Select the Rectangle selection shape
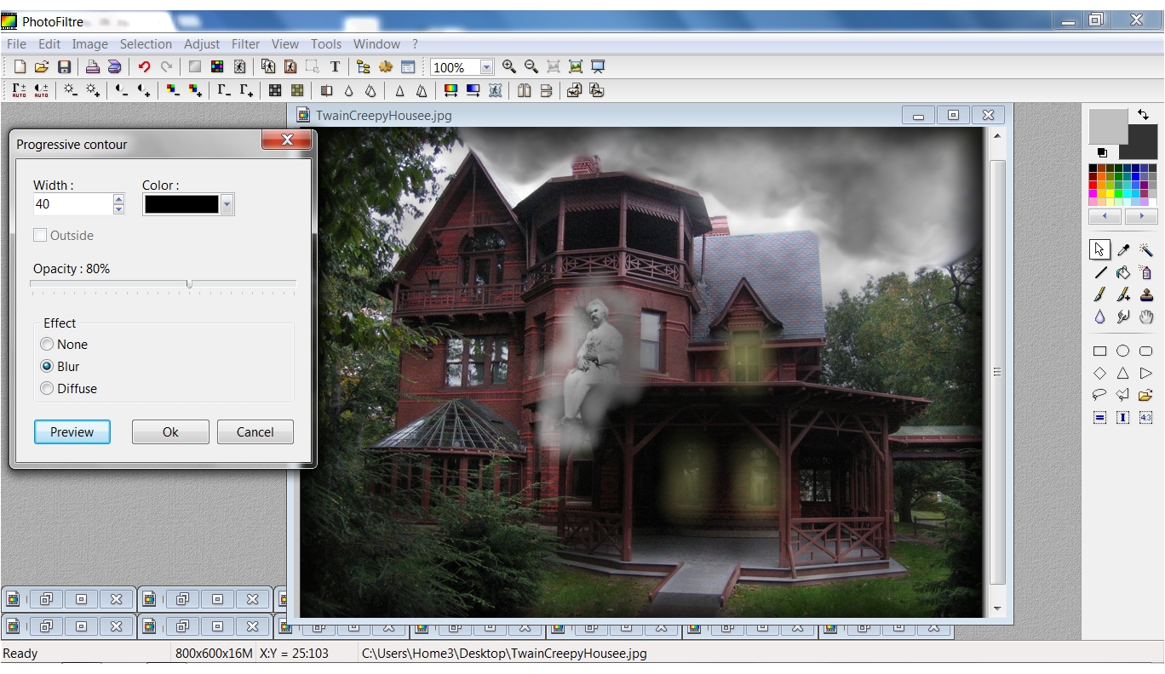This screenshot has height=674, width=1165. tap(1100, 351)
